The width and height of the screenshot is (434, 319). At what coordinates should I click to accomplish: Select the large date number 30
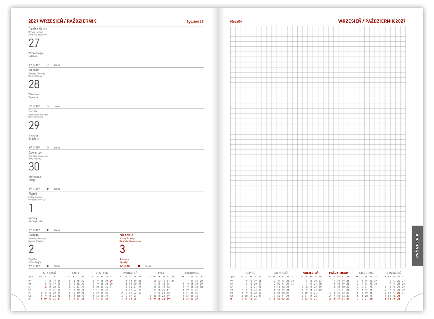click(x=34, y=167)
